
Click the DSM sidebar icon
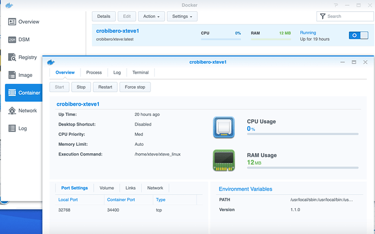tap(12, 40)
